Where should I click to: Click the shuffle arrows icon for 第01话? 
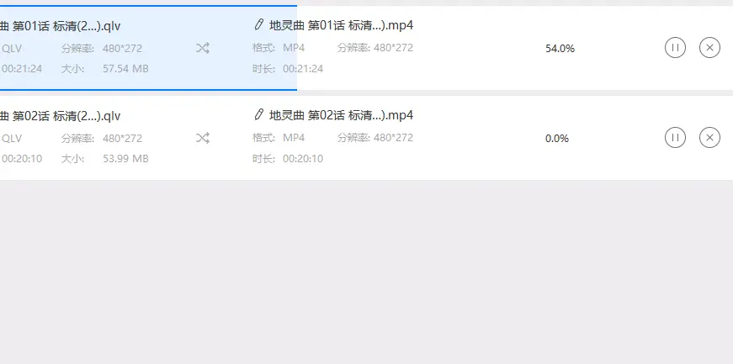coord(203,48)
